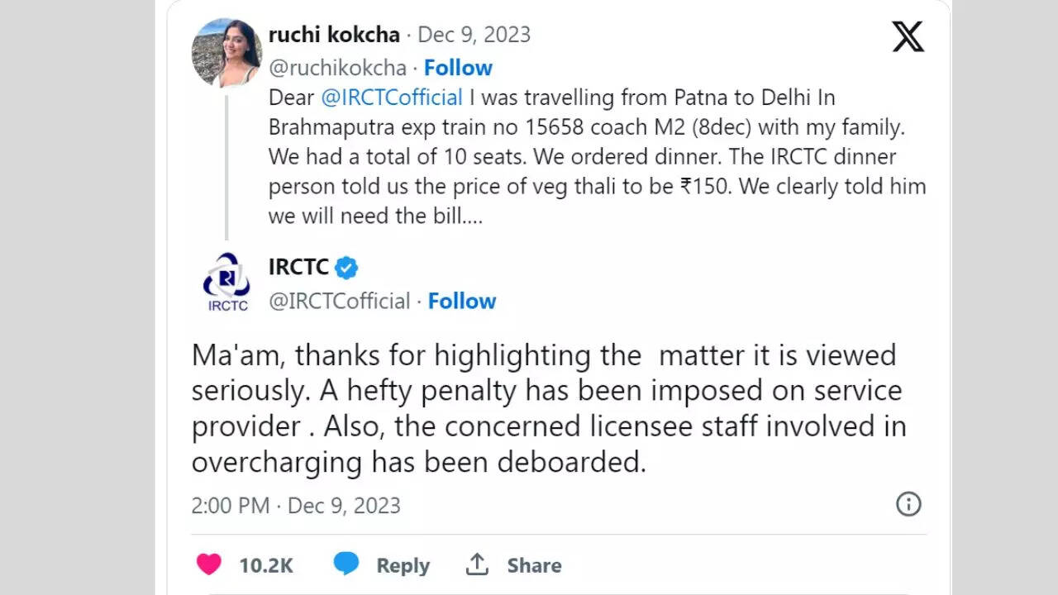Image resolution: width=1058 pixels, height=595 pixels.
Task: Follow the @IRCTCofficial account
Action: click(462, 301)
